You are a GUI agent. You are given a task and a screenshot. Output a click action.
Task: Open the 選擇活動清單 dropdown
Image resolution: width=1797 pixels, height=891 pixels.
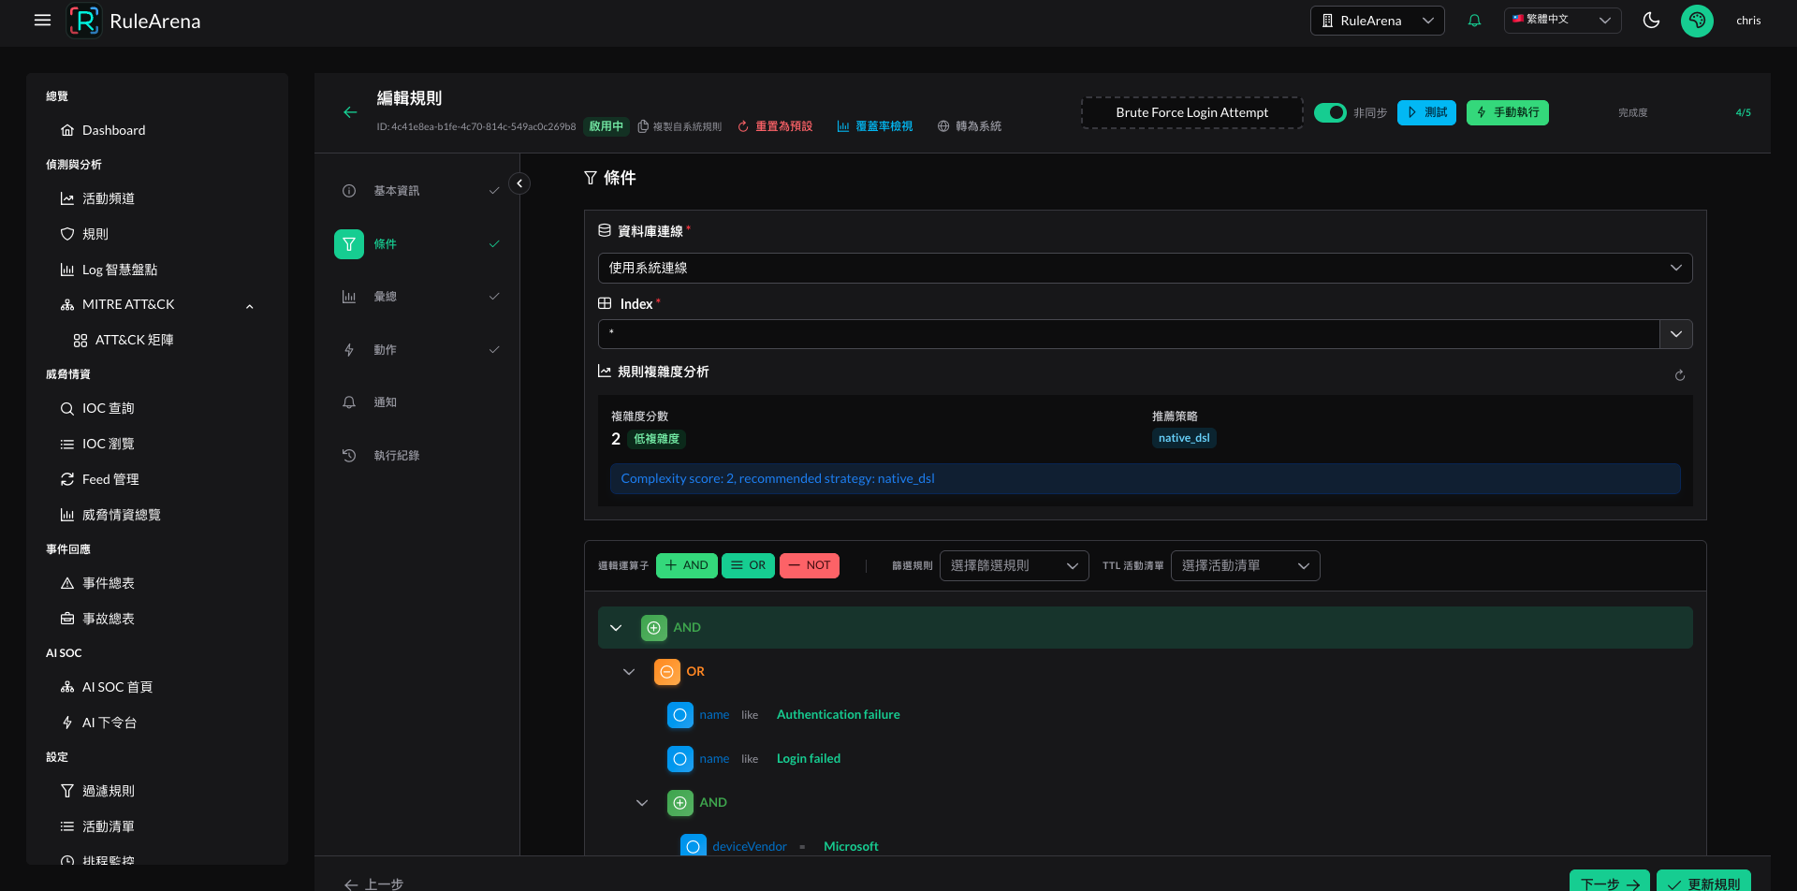pyautogui.click(x=1246, y=565)
